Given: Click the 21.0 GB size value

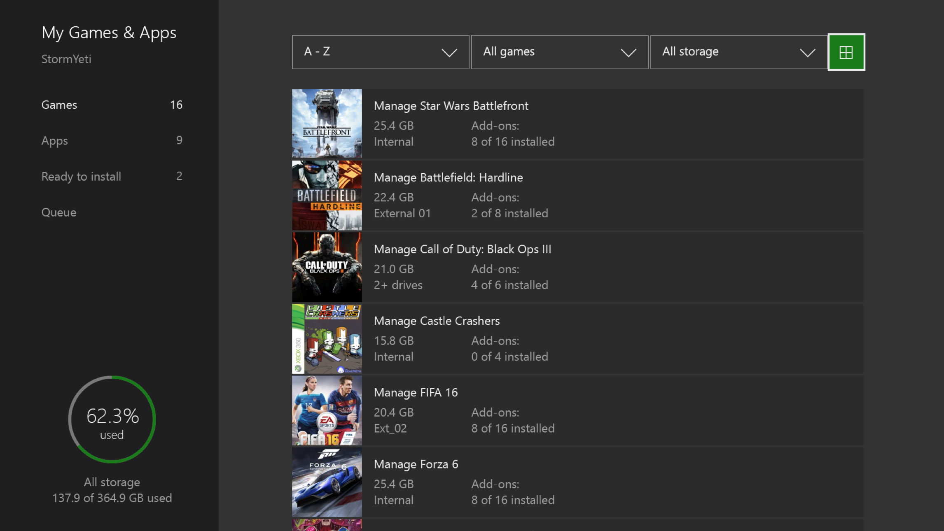Looking at the screenshot, I should (394, 269).
